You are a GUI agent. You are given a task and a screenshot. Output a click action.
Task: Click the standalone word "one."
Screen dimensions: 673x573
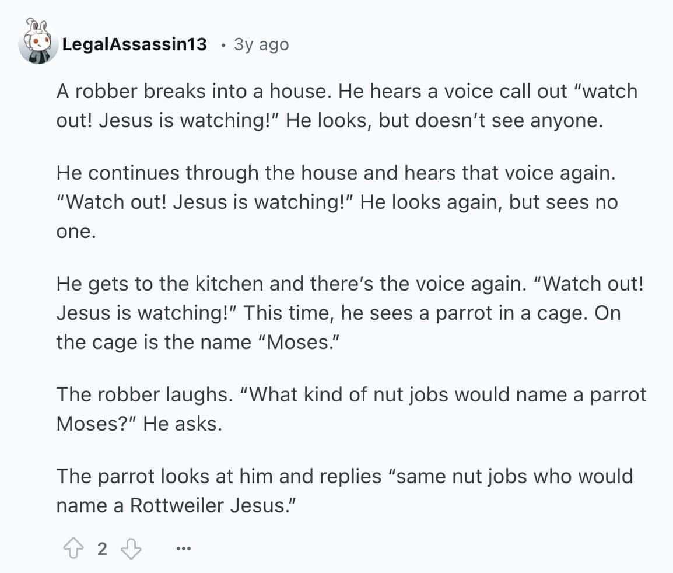75,232
